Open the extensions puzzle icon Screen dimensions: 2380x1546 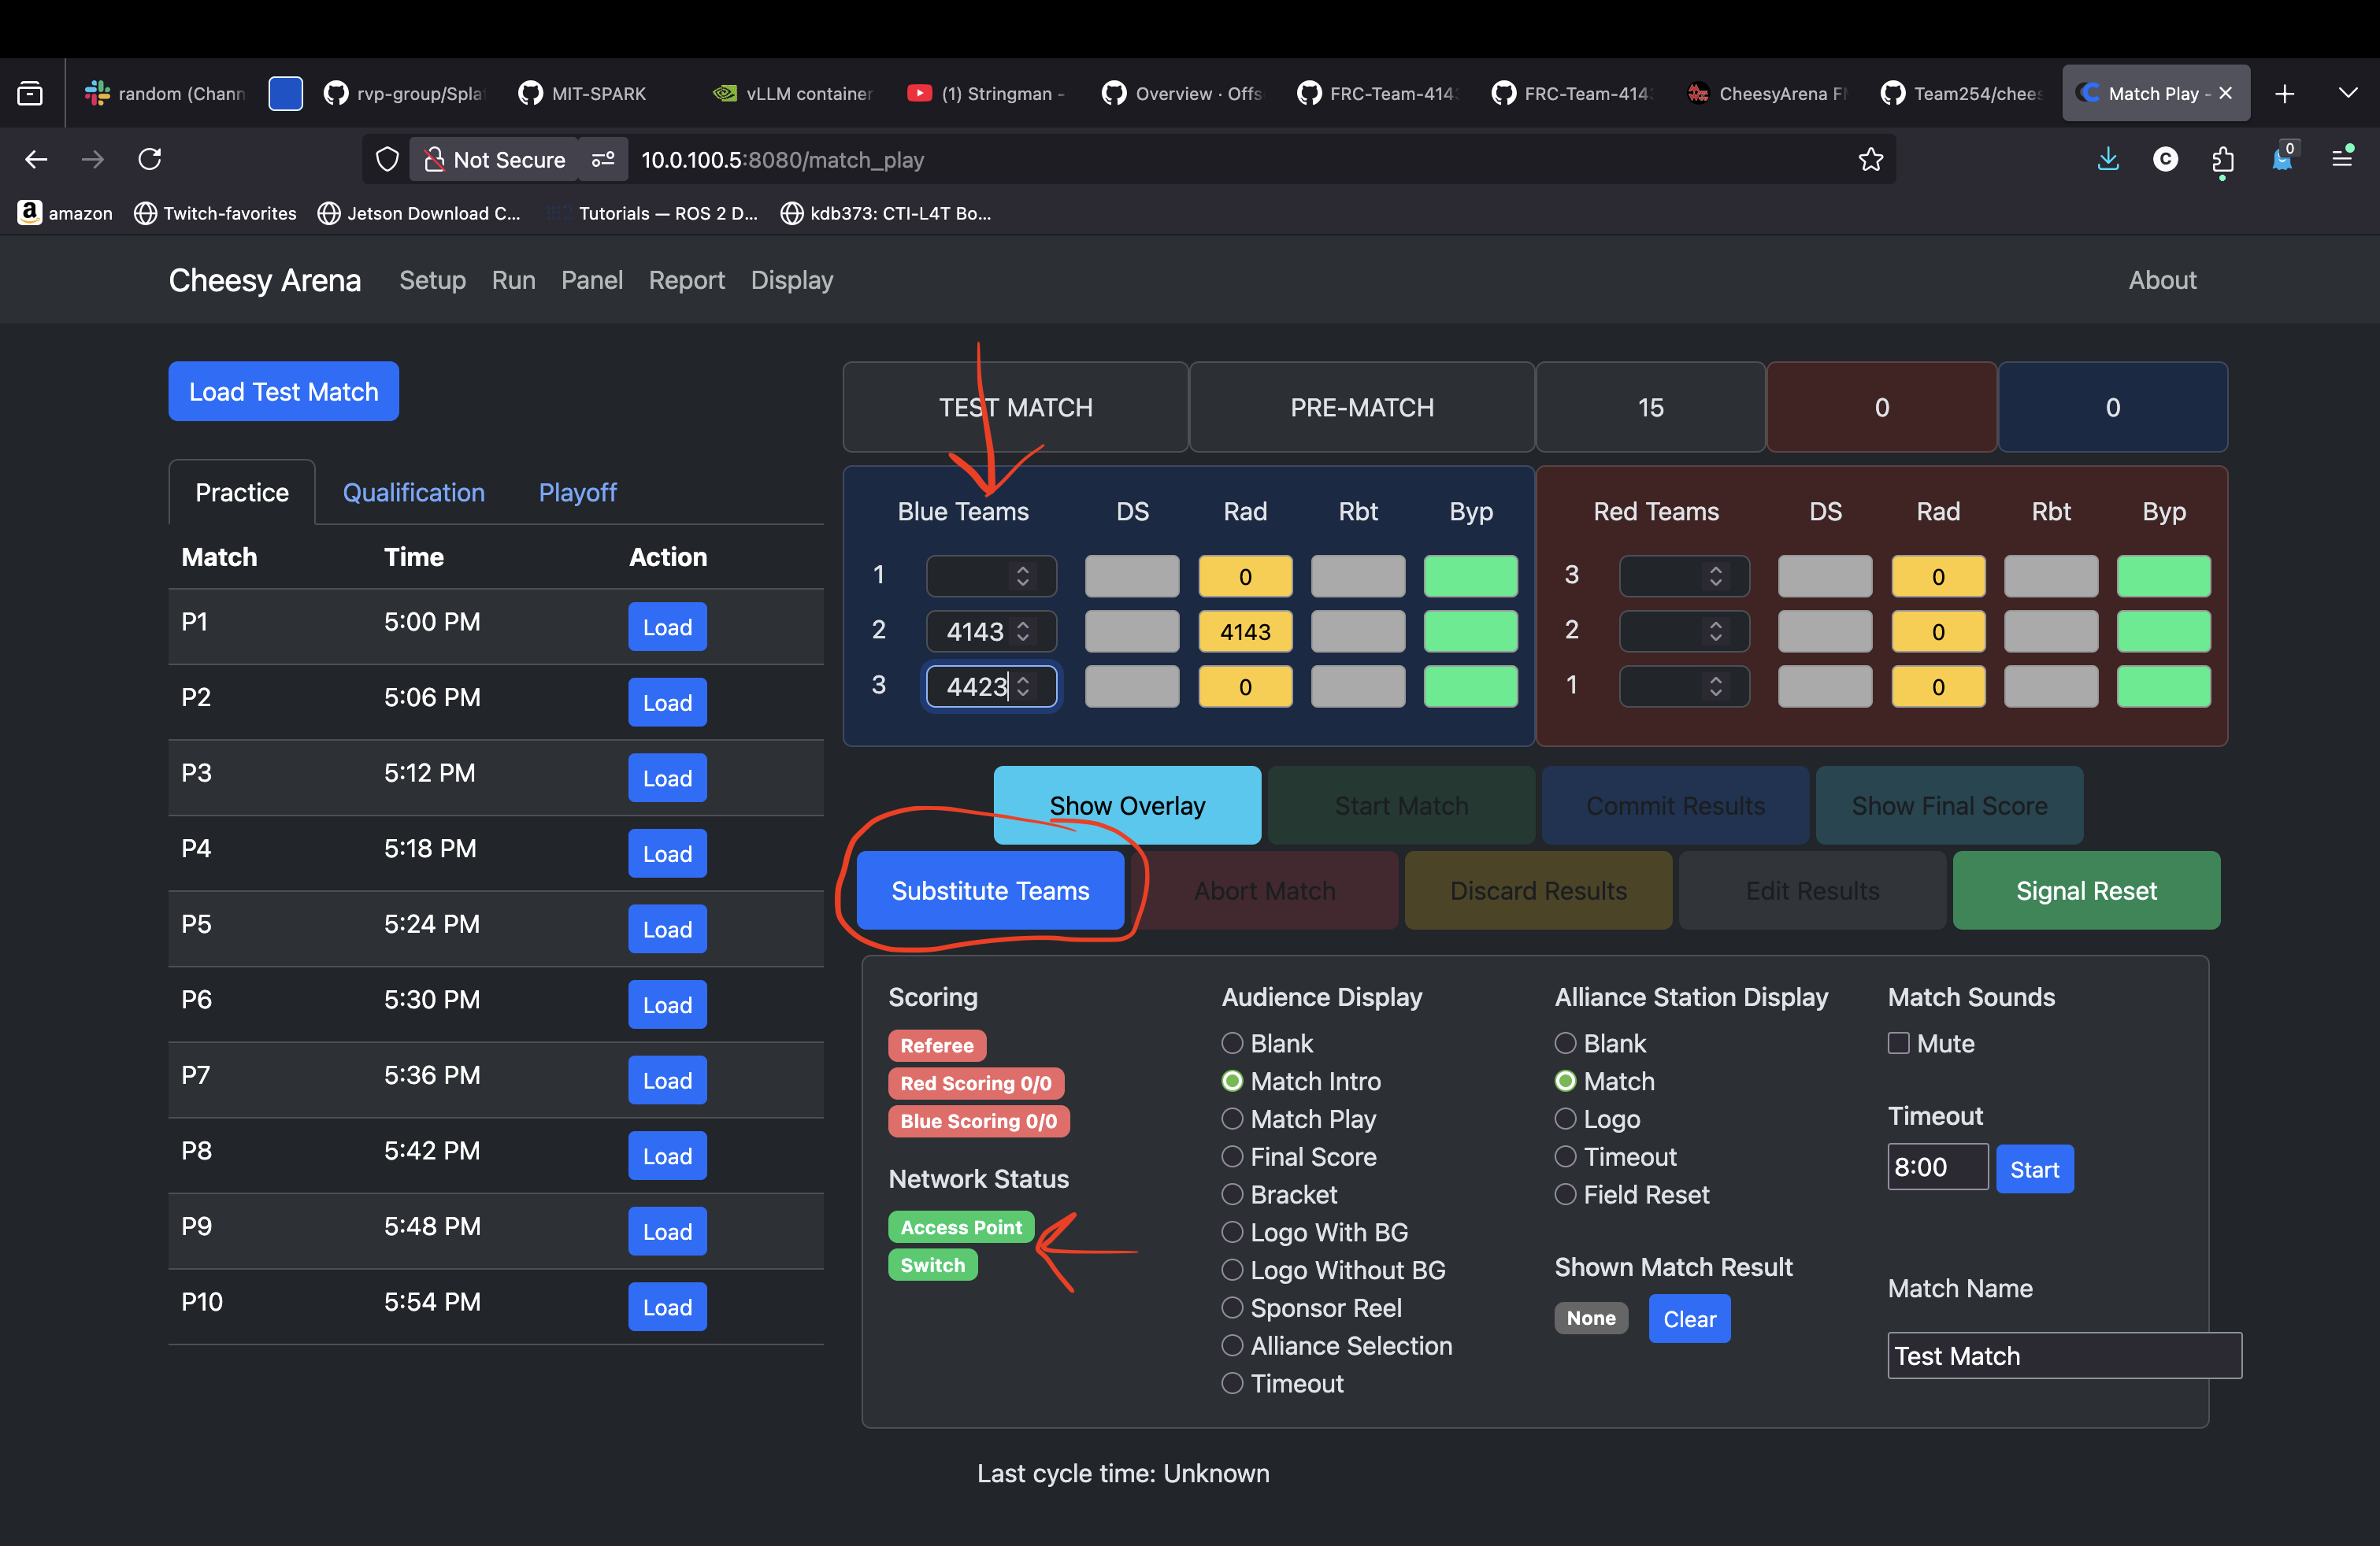click(2222, 159)
